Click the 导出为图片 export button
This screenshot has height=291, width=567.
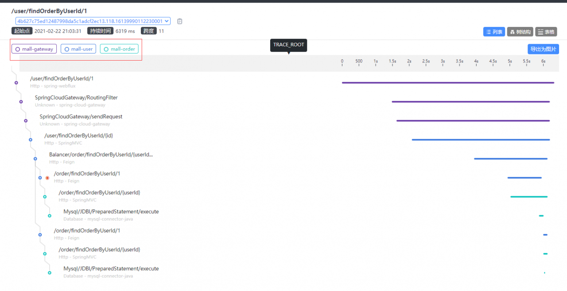(x=543, y=49)
